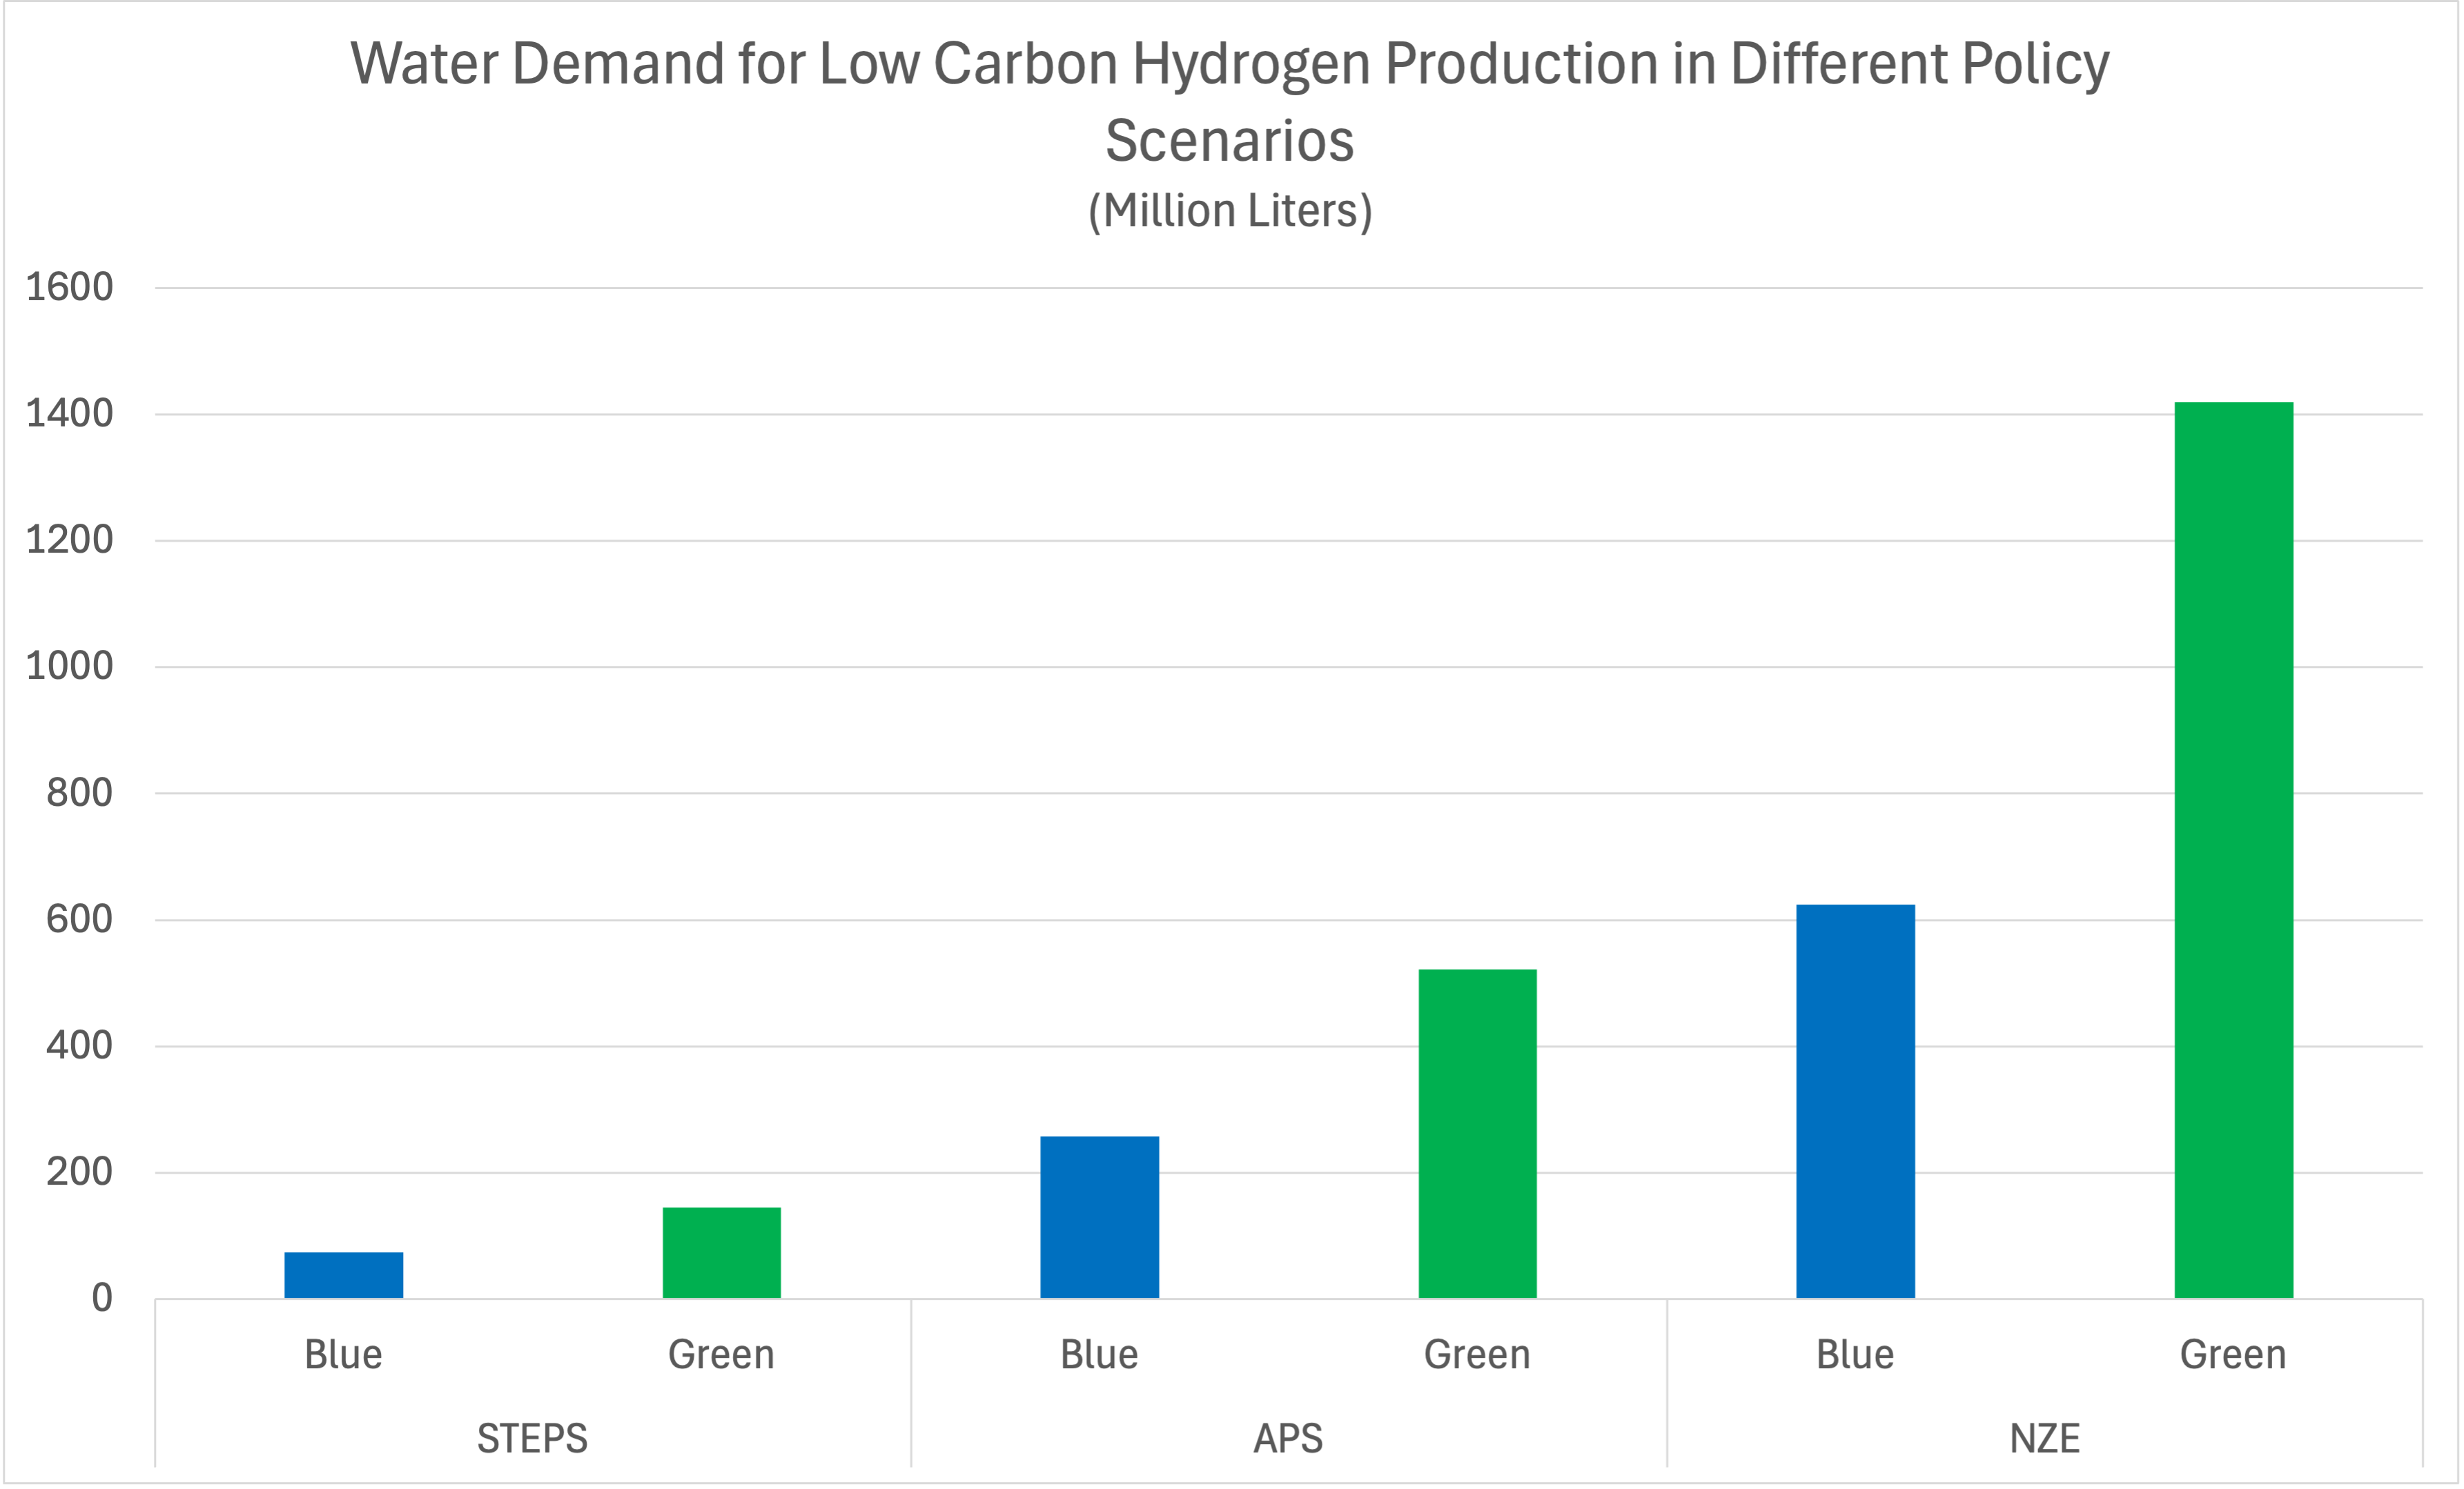Click the STEPS Blue bar
This screenshot has height=1489, width=2464.
(x=343, y=1275)
